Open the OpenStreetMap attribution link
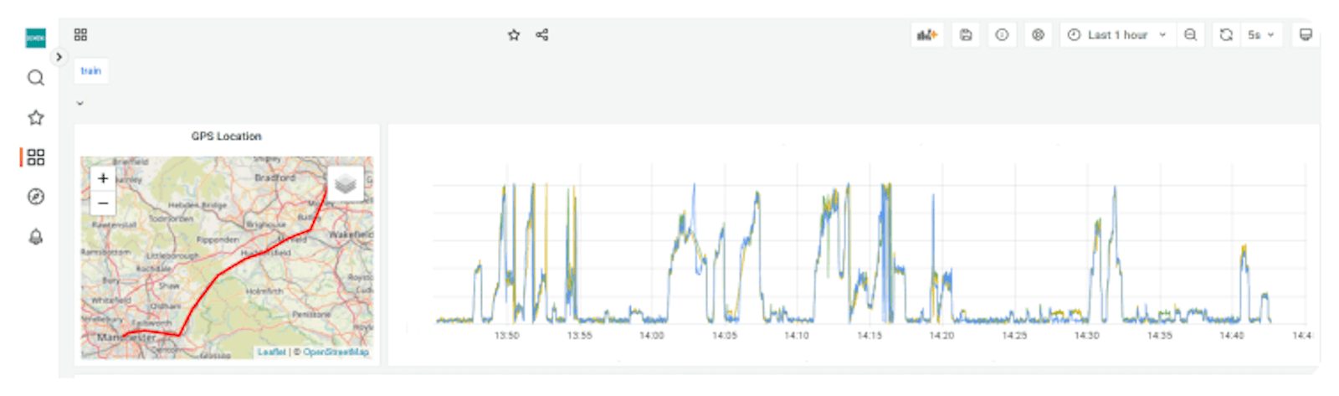Screen dimensions: 1339x396 click(336, 352)
